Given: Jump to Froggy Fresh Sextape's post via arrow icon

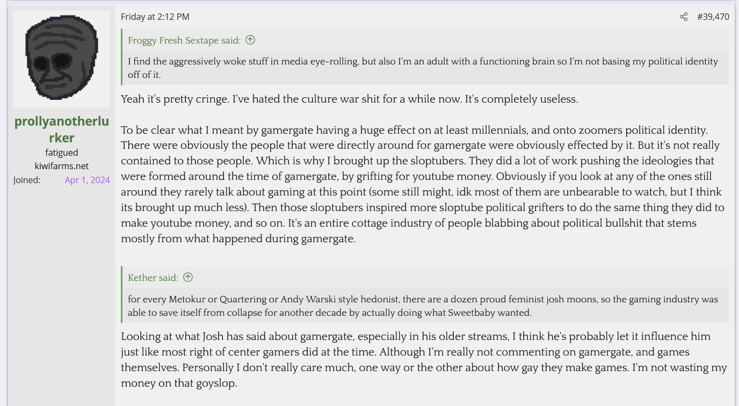Looking at the screenshot, I should (x=250, y=40).
